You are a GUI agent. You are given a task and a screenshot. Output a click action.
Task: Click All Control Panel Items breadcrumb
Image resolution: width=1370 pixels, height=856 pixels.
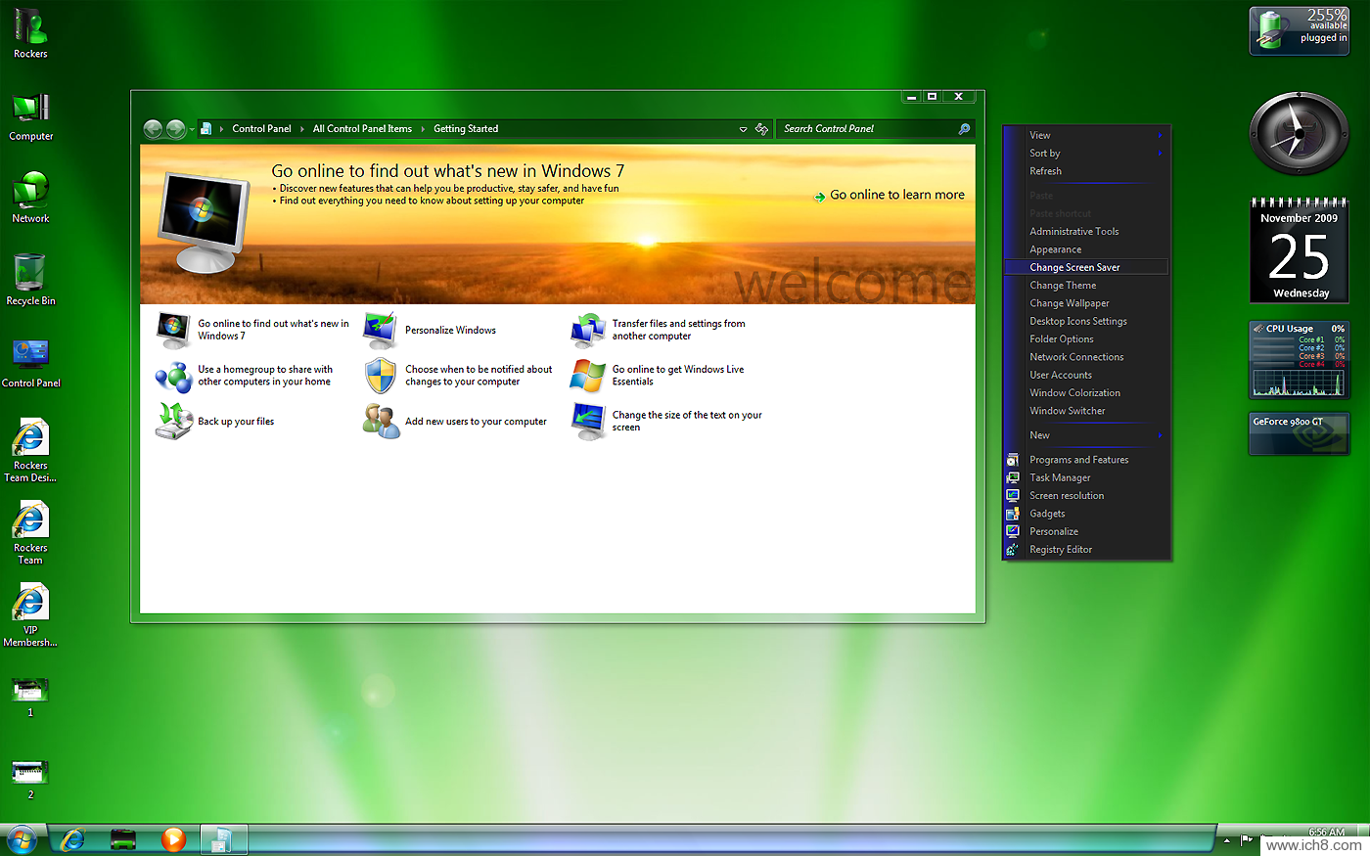[362, 129]
